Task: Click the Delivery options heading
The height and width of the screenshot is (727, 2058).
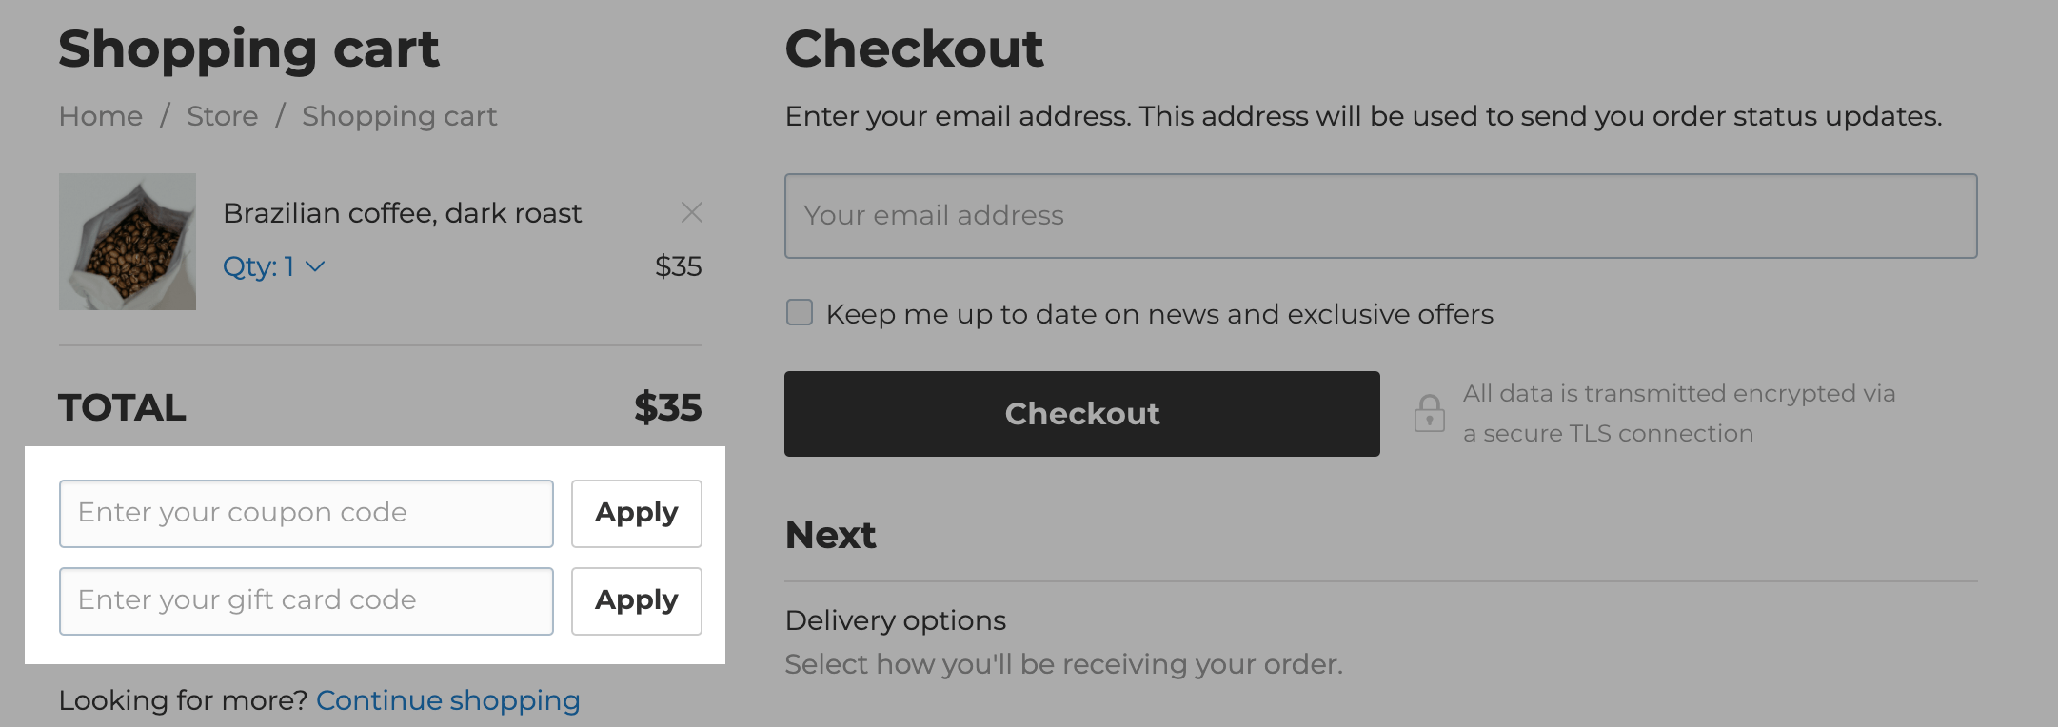Action: tap(895, 619)
